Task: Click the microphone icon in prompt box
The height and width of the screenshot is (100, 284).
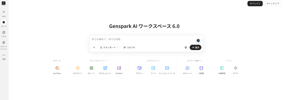Action: click(x=186, y=47)
